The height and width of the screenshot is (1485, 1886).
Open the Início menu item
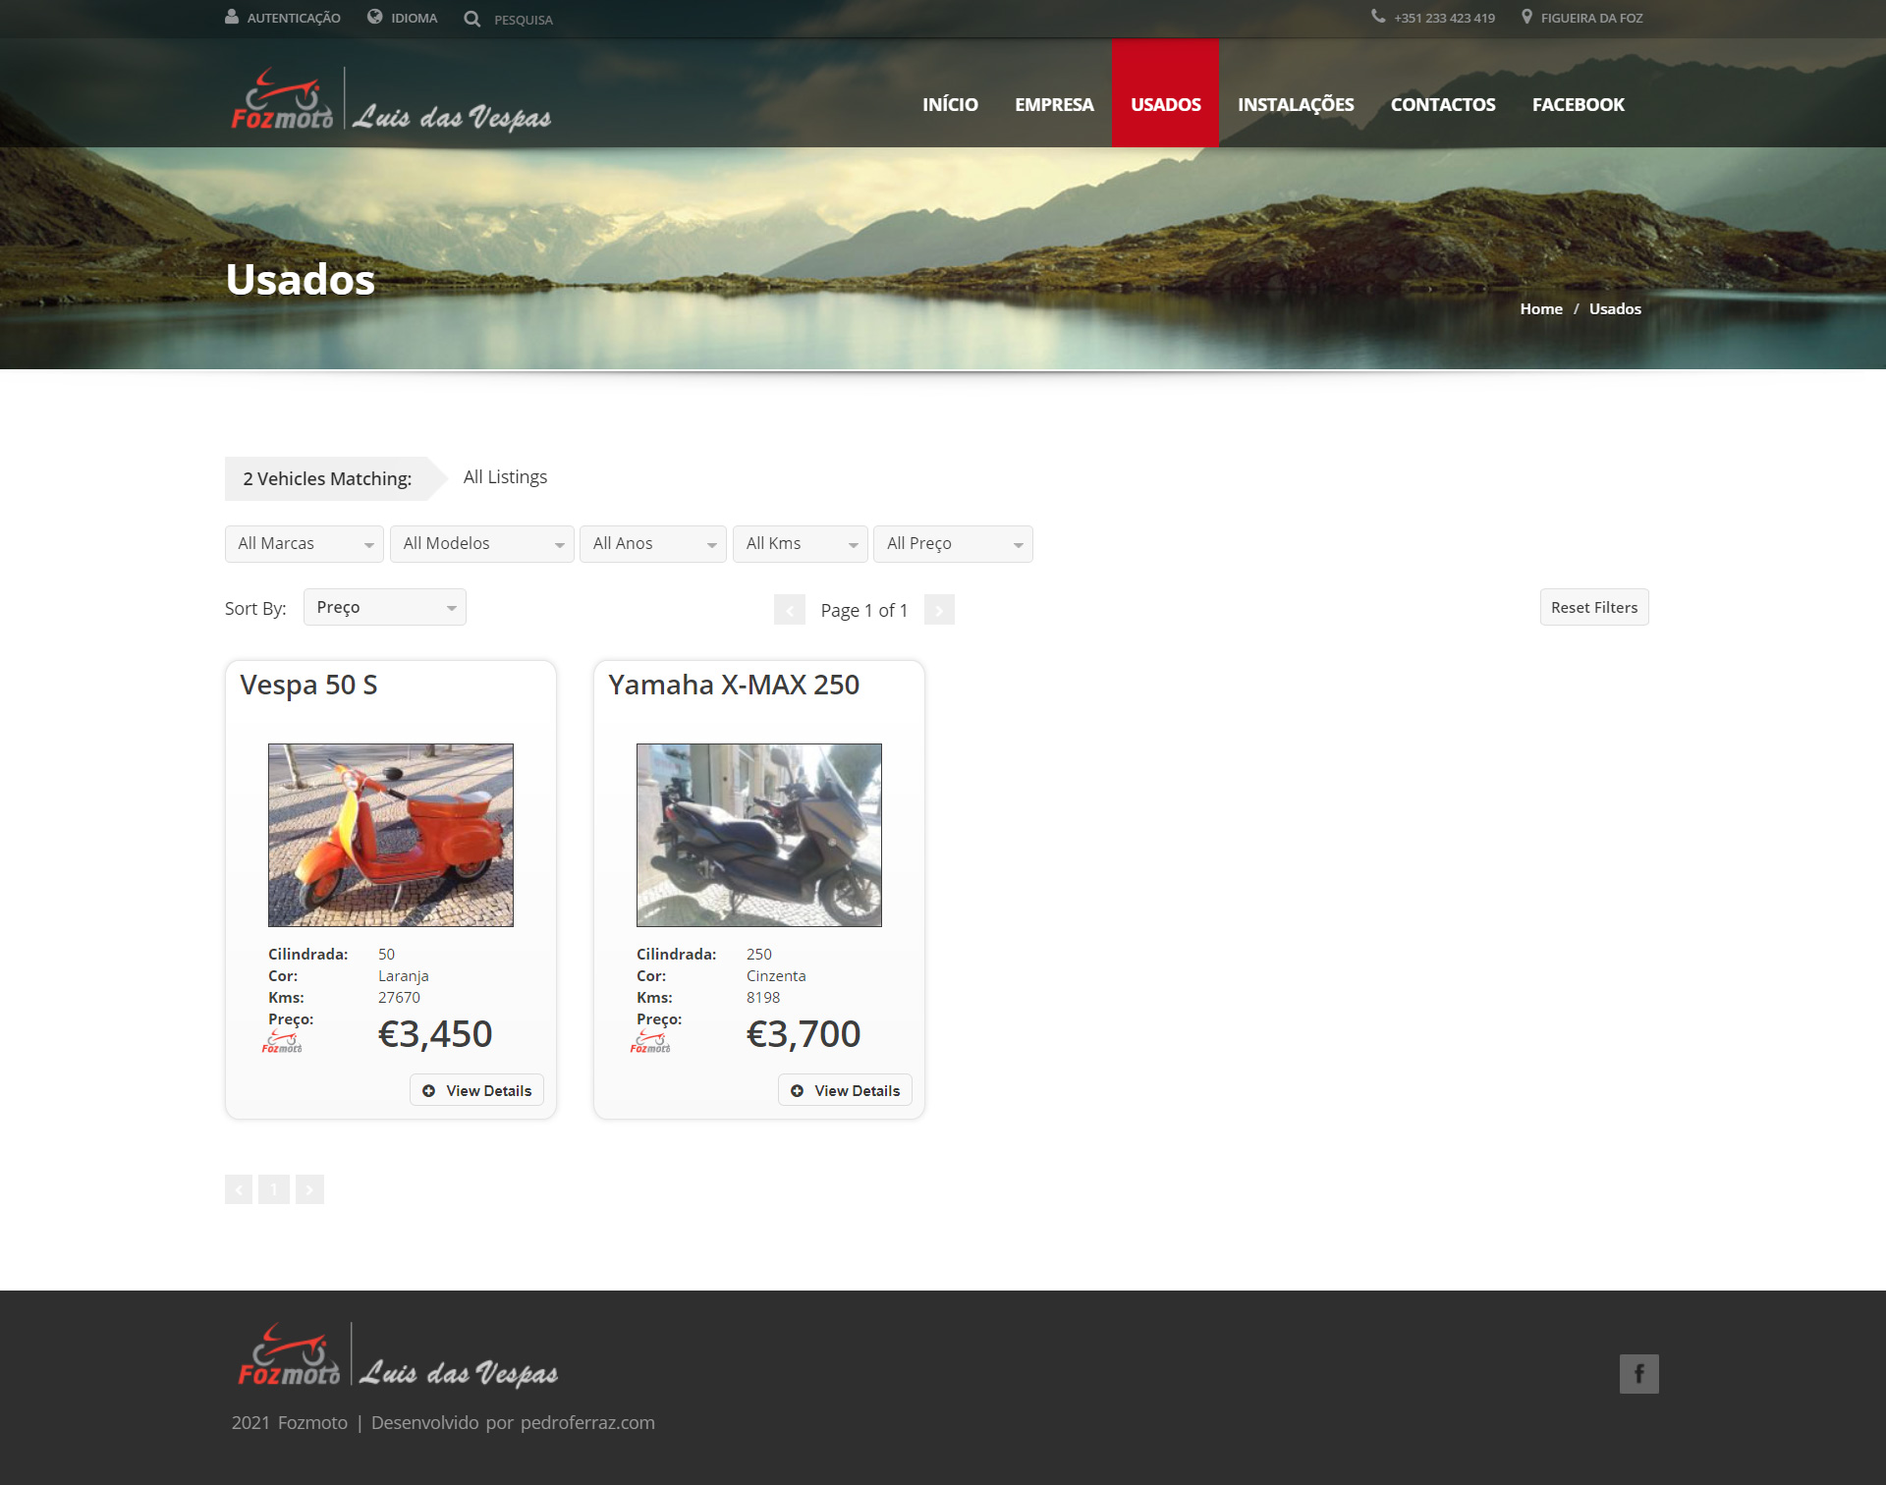click(x=950, y=104)
